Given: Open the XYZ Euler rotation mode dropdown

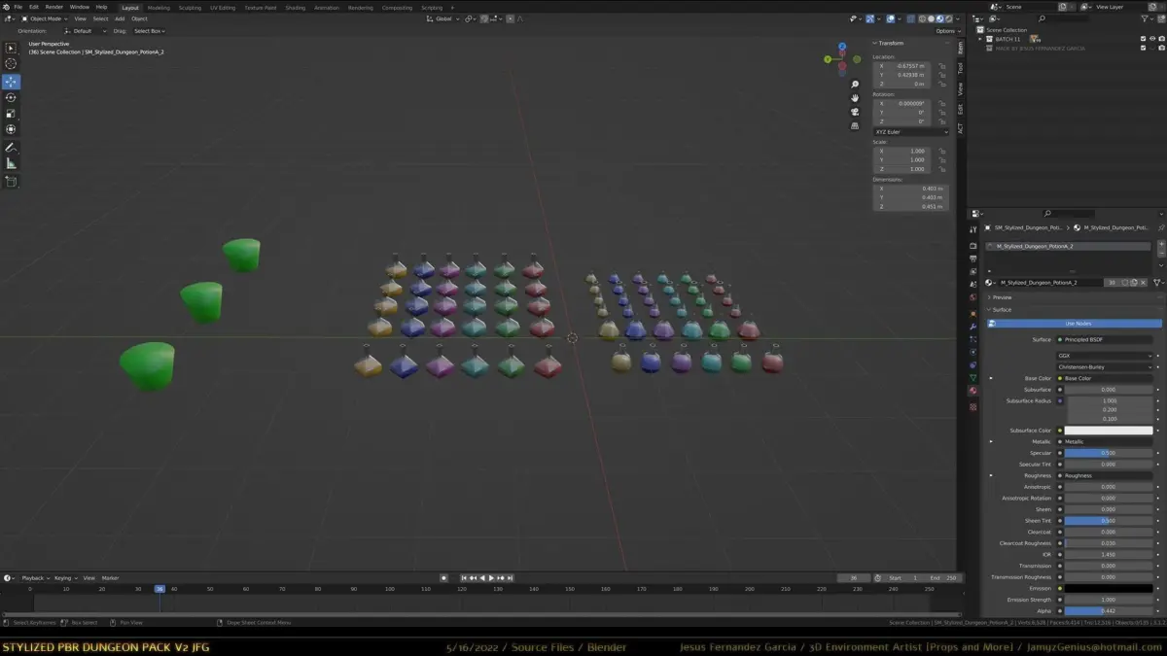Looking at the screenshot, I should point(911,131).
